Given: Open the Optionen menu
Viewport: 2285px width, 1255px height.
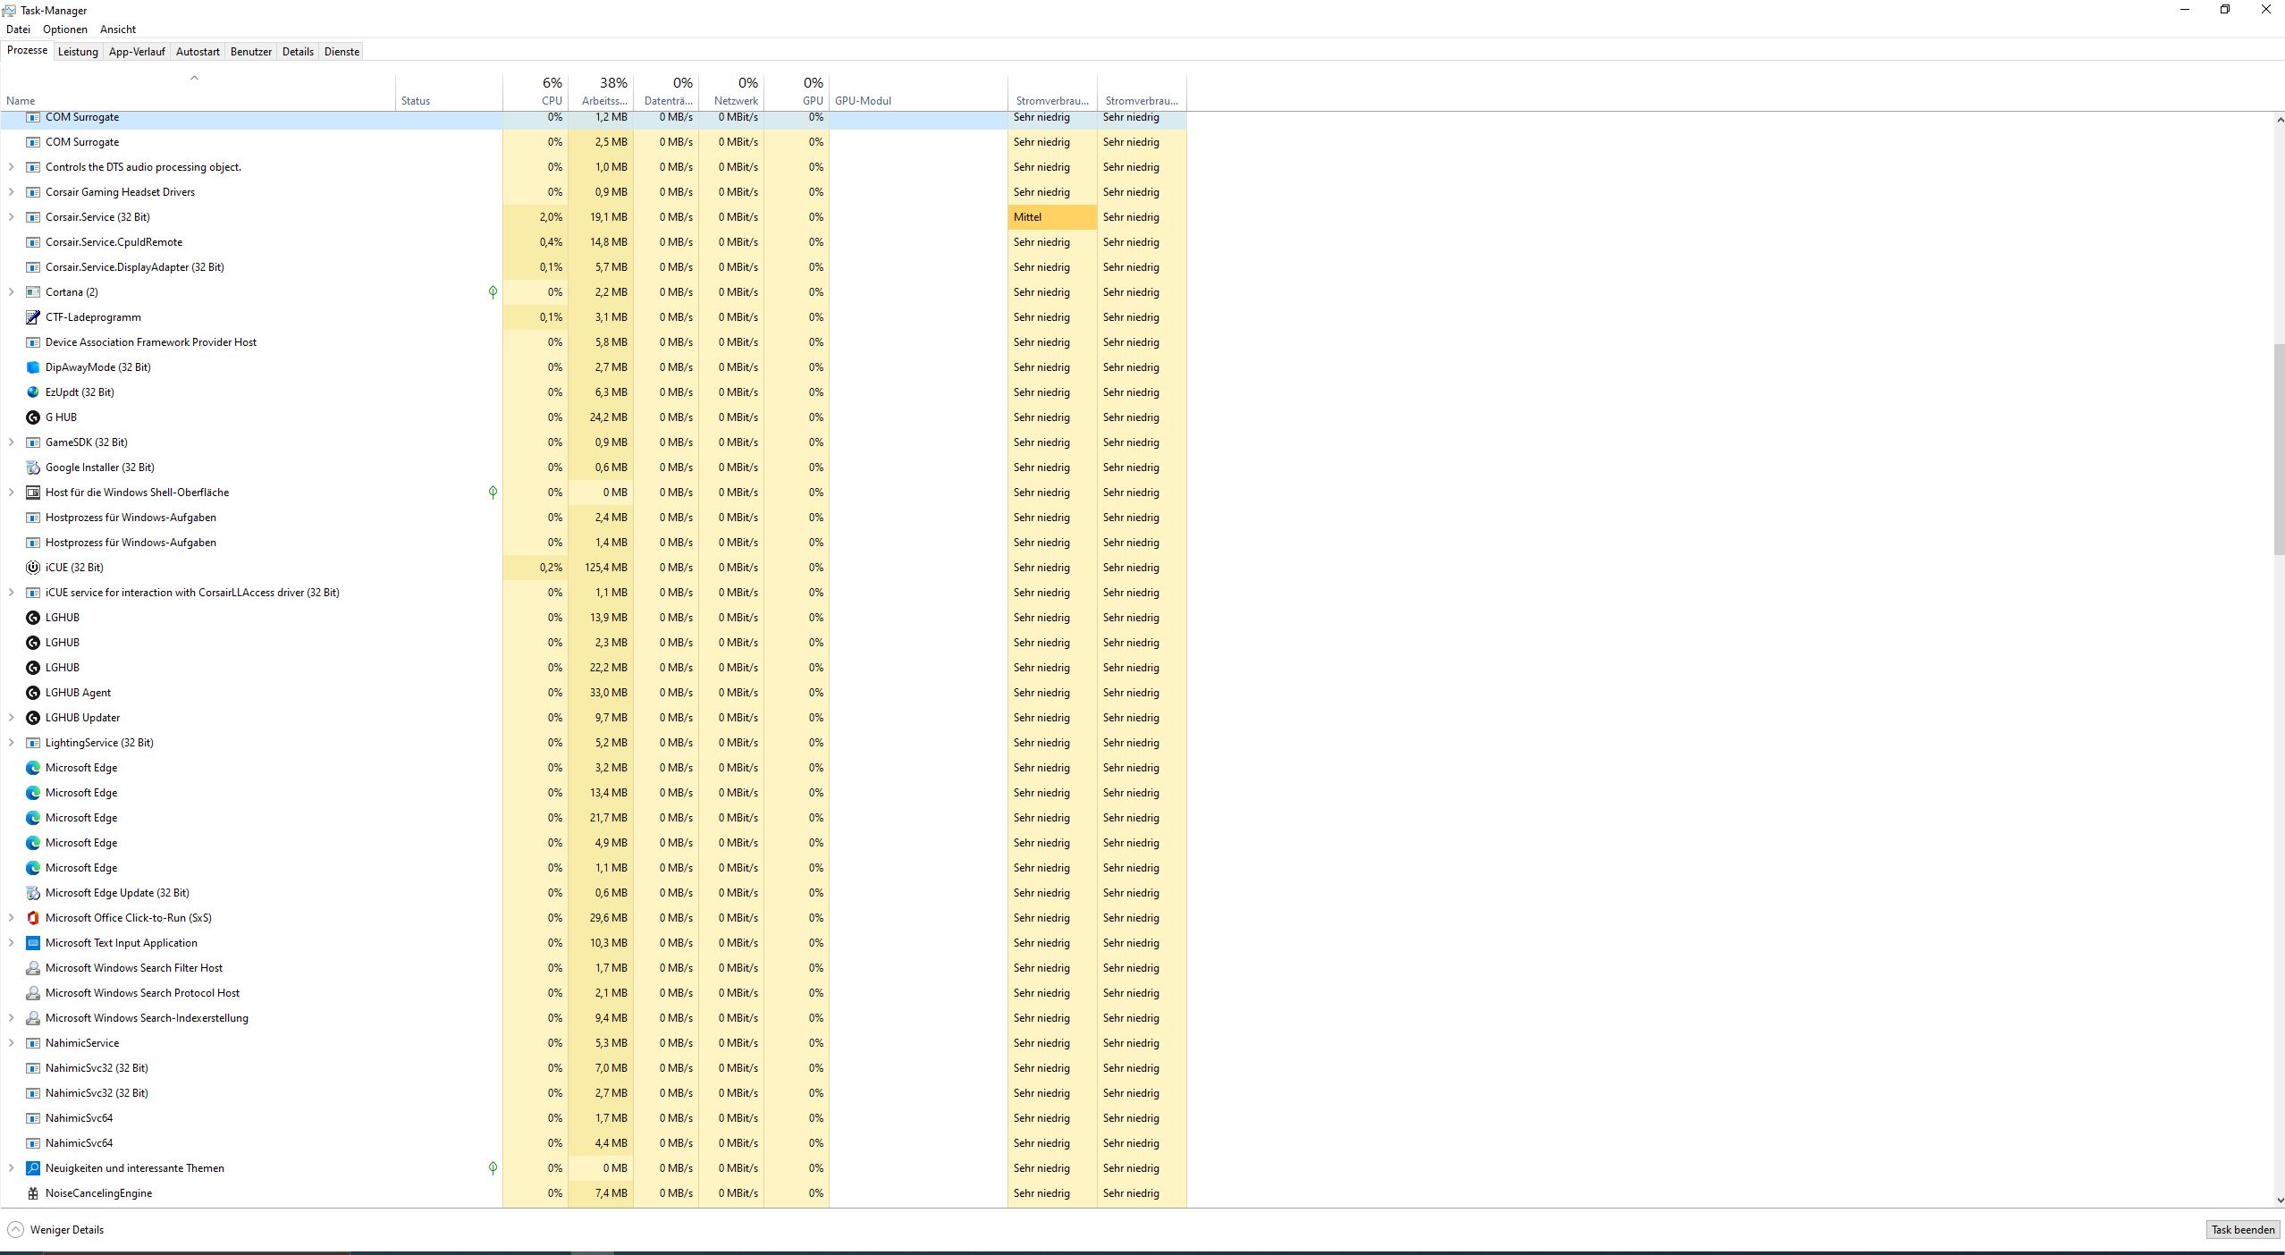Looking at the screenshot, I should point(65,29).
